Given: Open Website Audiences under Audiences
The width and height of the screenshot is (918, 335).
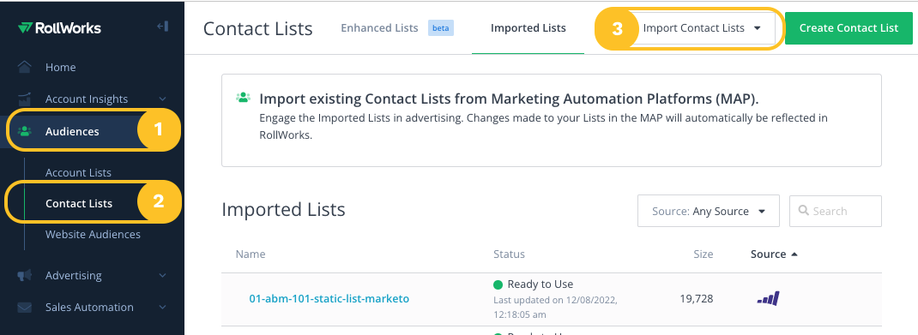Looking at the screenshot, I should point(94,234).
